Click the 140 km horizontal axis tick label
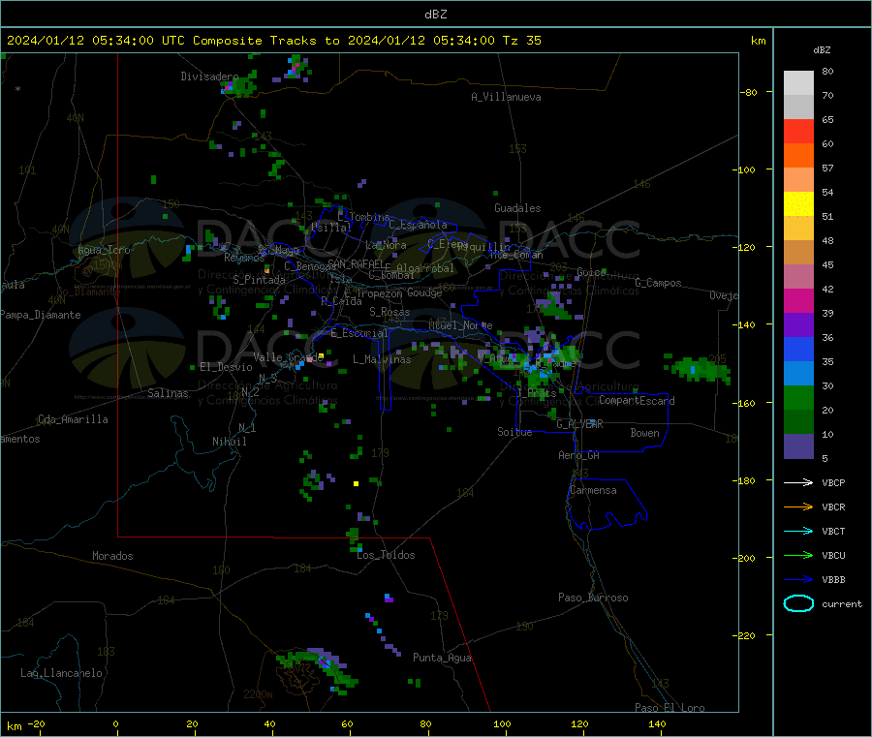 (x=657, y=724)
